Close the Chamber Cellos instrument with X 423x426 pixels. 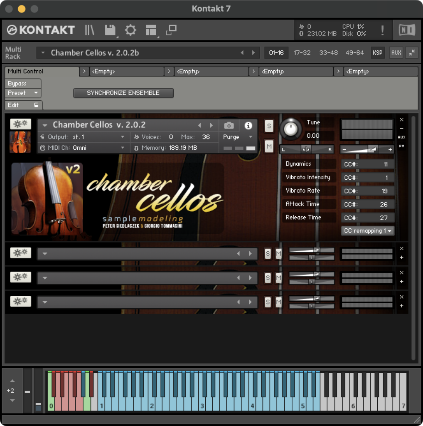tap(401, 119)
